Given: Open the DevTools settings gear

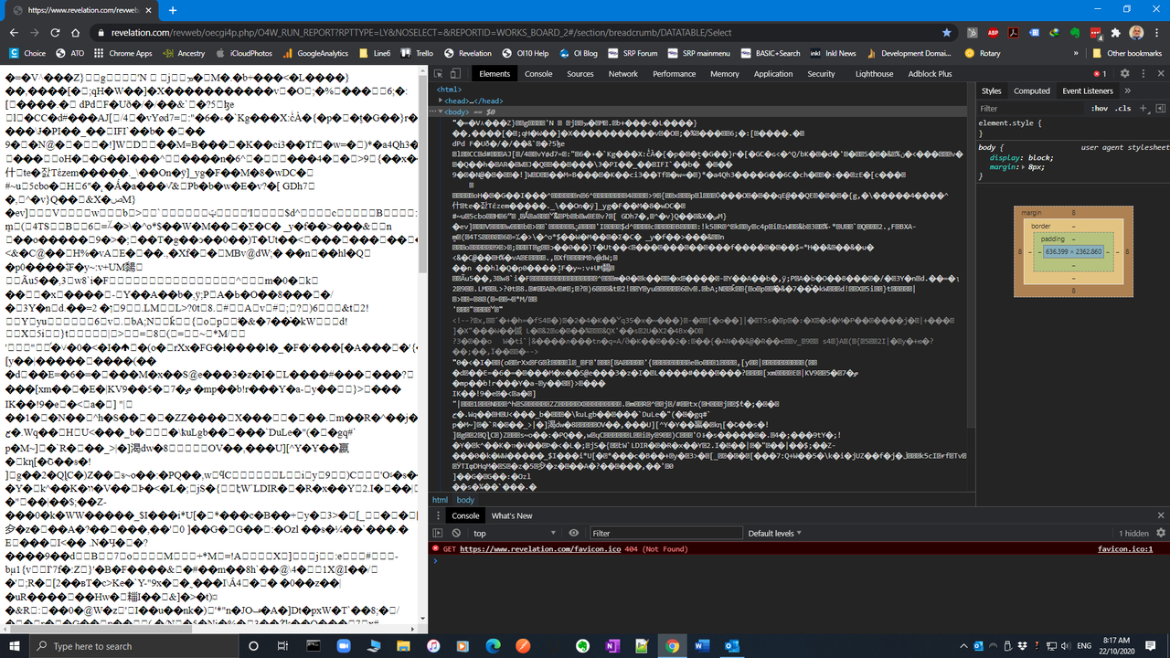Looking at the screenshot, I should point(1125,74).
